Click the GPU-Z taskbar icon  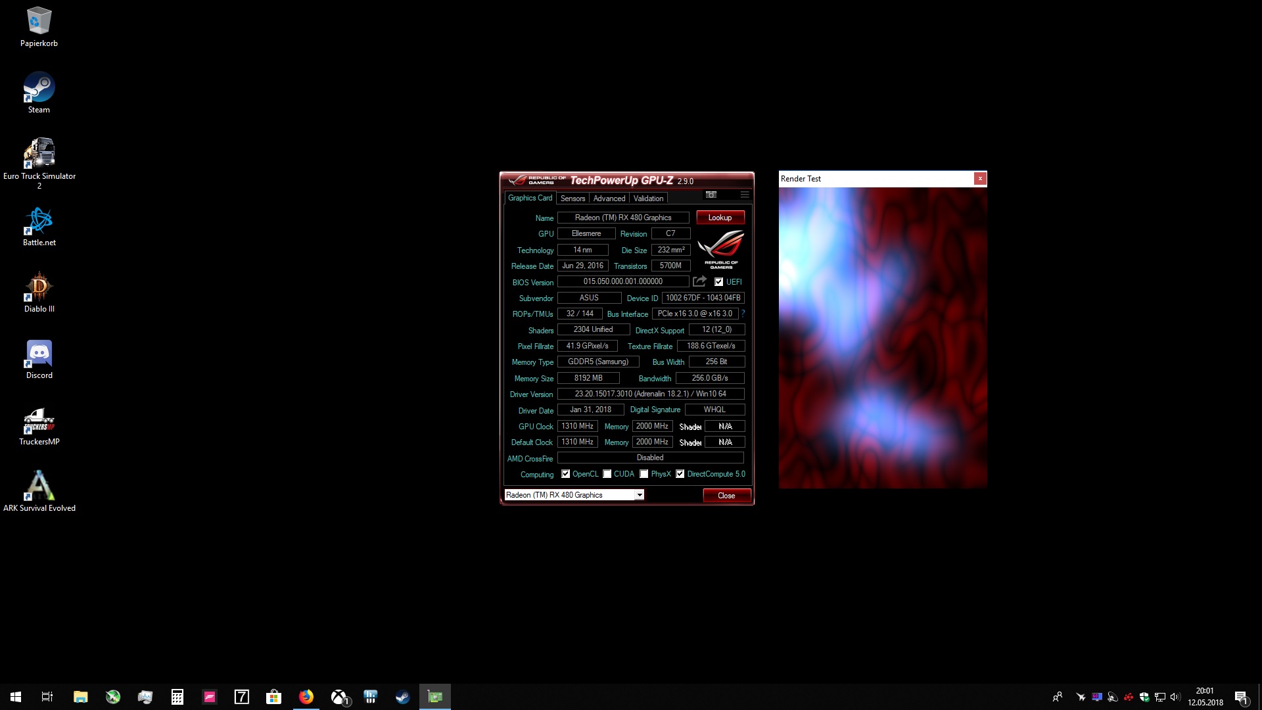click(x=435, y=697)
